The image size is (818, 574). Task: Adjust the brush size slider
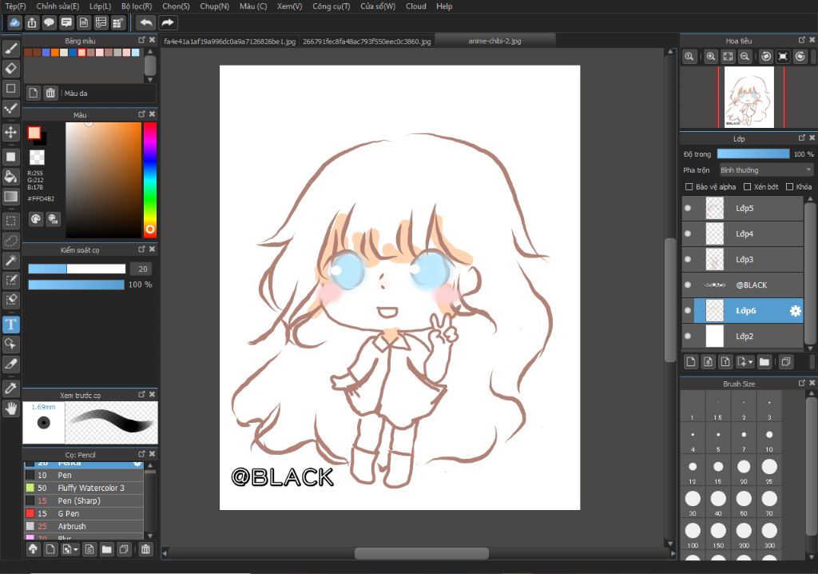(x=77, y=269)
